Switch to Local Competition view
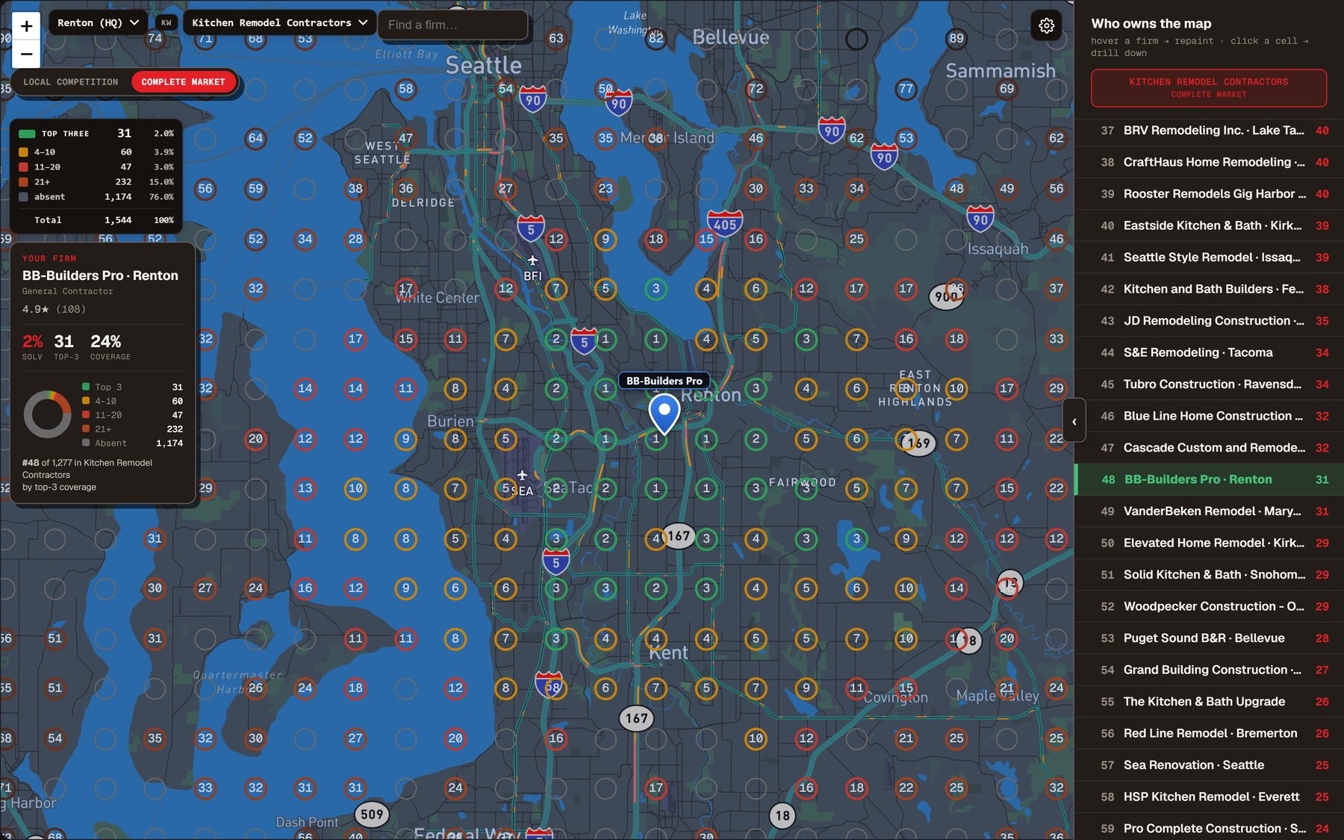Viewport: 1344px width, 840px height. tap(70, 82)
